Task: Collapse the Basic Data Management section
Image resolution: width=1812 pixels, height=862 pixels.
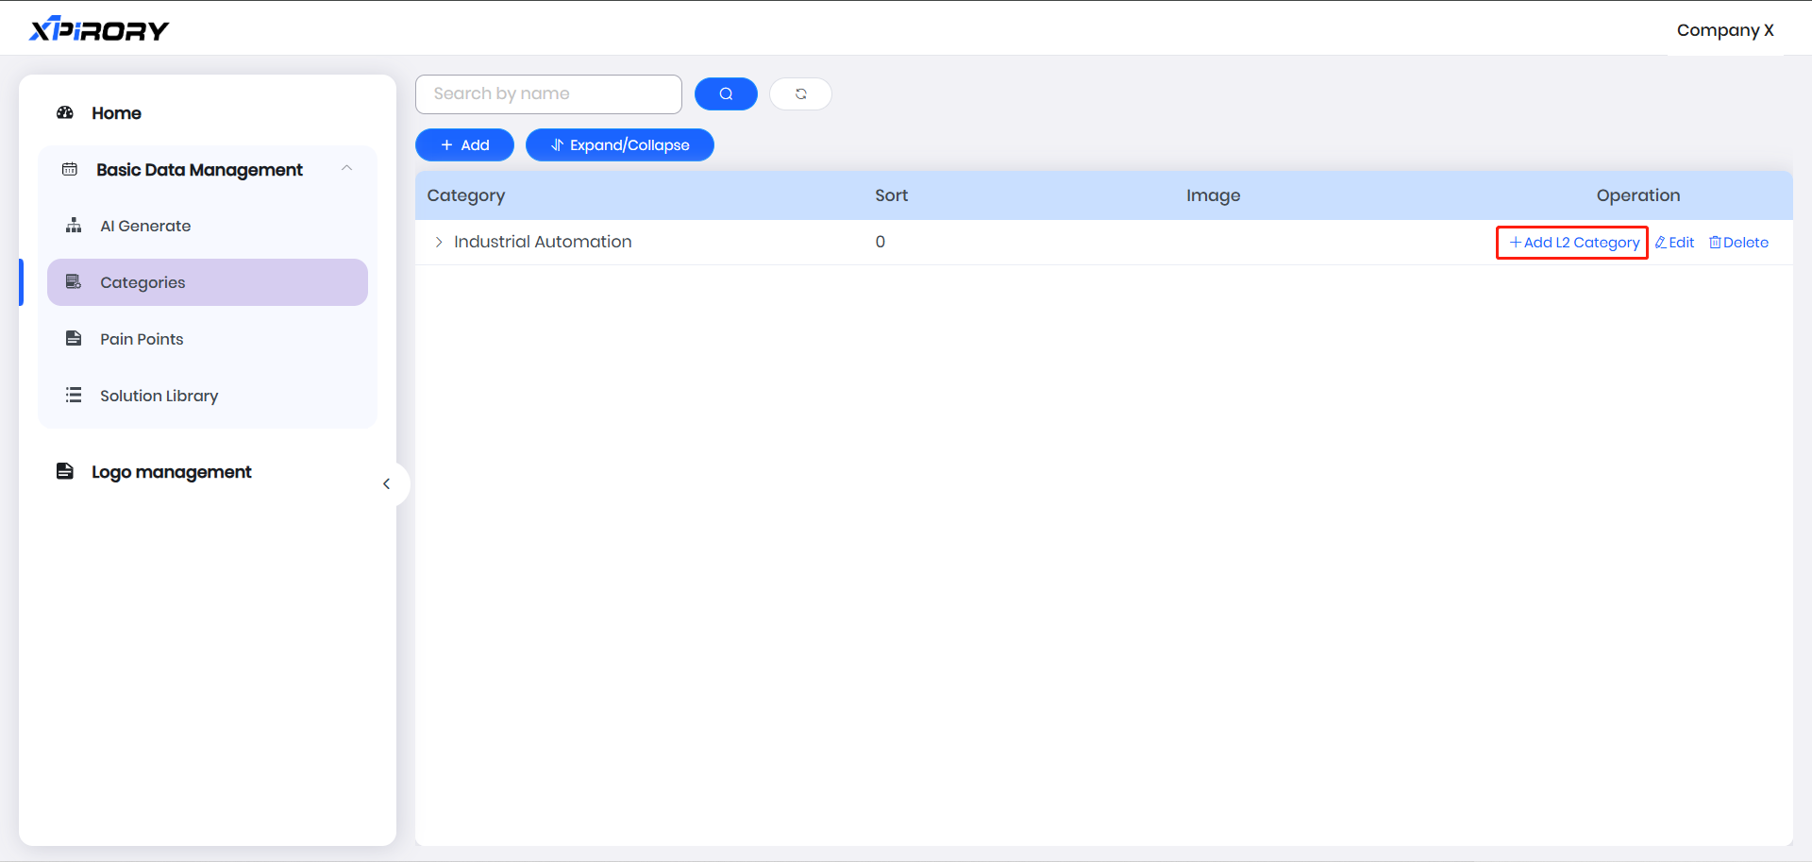Action: coord(346,169)
